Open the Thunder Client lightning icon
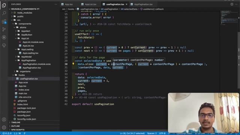Screen dimensions: 240x135 point(4,37)
